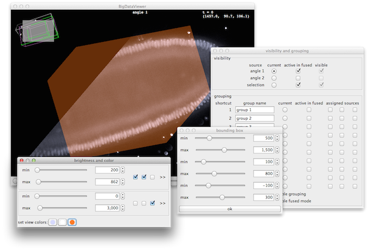
Task: Expand second brightness group with >> arrows
Action: pos(162,203)
